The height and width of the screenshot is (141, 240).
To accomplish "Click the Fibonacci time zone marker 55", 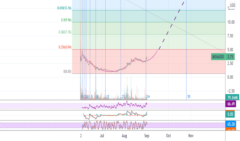I will pos(189,96).
